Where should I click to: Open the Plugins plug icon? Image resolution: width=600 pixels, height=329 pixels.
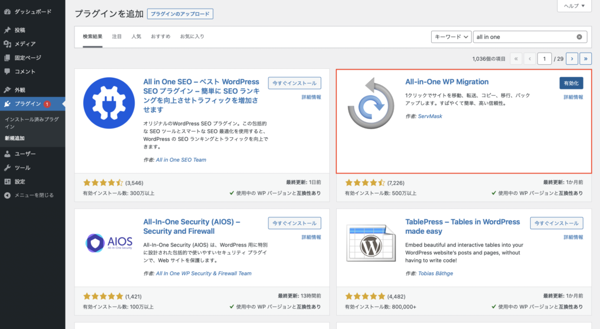[x=7, y=104]
